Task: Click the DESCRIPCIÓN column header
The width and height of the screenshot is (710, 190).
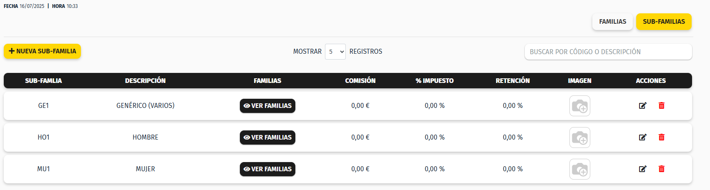Action: (145, 81)
